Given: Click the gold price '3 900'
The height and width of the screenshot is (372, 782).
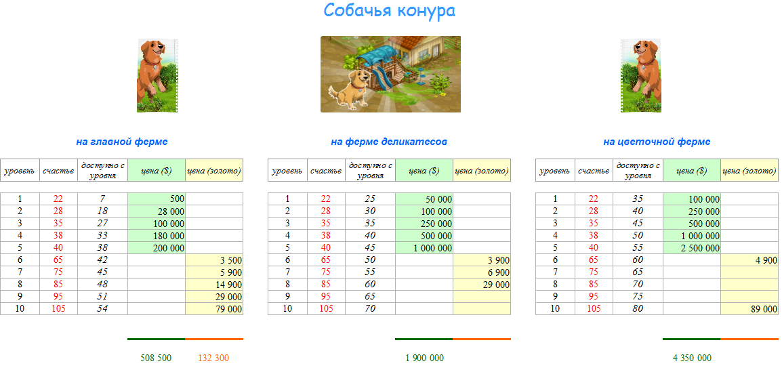Looking at the screenshot, I should pyautogui.click(x=482, y=260).
